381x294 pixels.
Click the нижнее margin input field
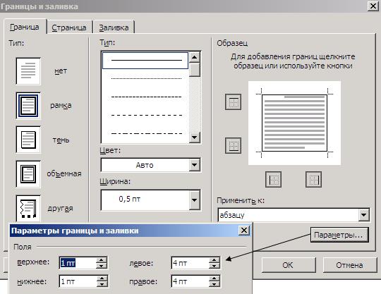(x=78, y=281)
